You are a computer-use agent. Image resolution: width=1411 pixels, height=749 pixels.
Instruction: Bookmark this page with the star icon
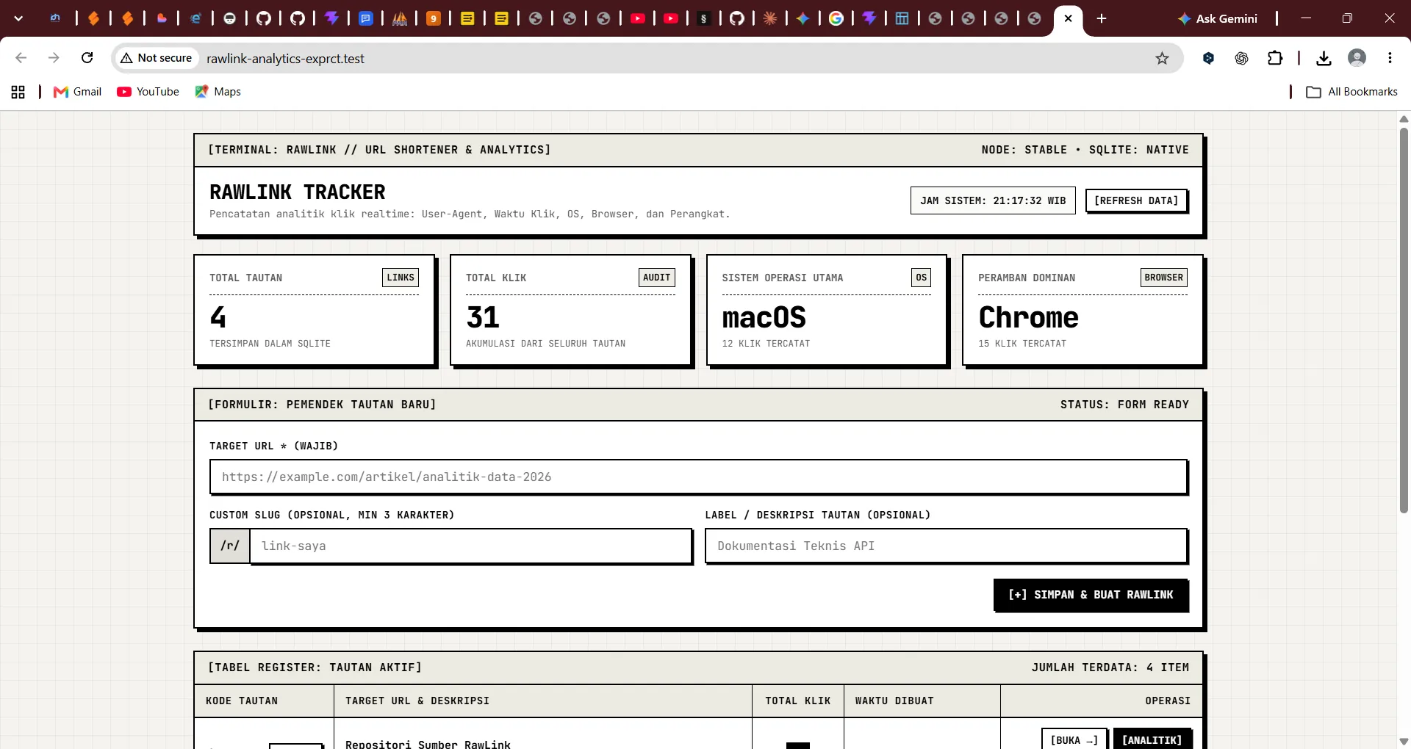(x=1162, y=58)
